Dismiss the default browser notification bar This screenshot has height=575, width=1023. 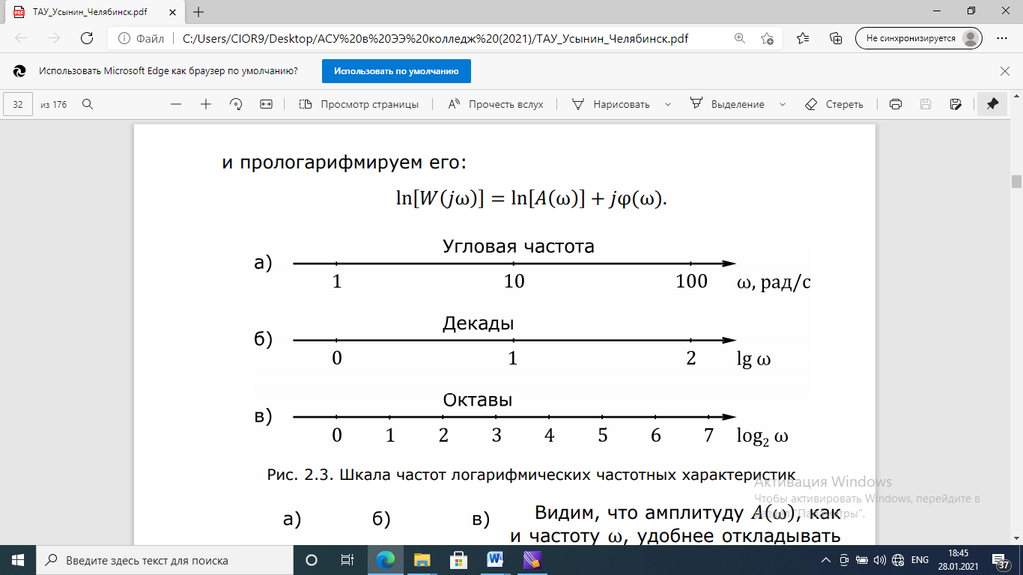1005,71
